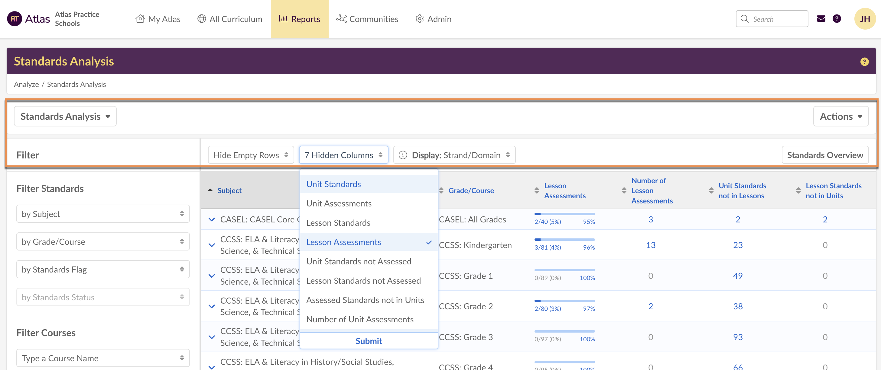The width and height of the screenshot is (881, 370).
Task: Click the info icon beside Display
Action: (403, 155)
